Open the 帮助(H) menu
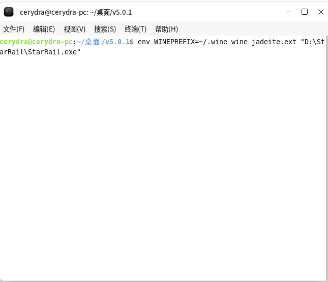This screenshot has width=328, height=282. (166, 29)
